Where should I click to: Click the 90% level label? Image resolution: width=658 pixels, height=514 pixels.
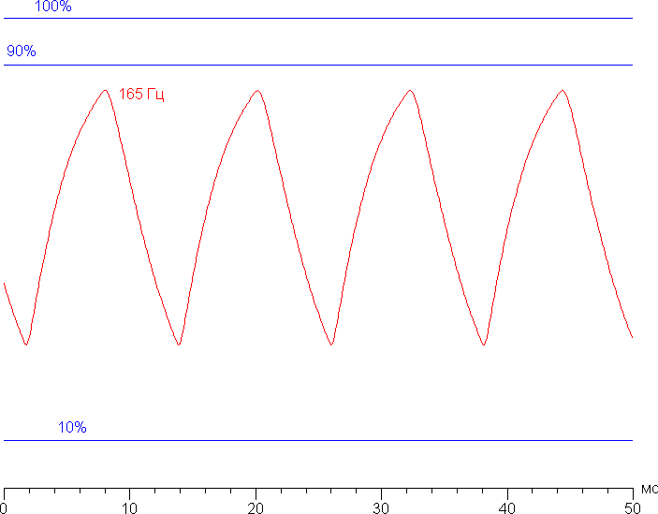click(22, 51)
